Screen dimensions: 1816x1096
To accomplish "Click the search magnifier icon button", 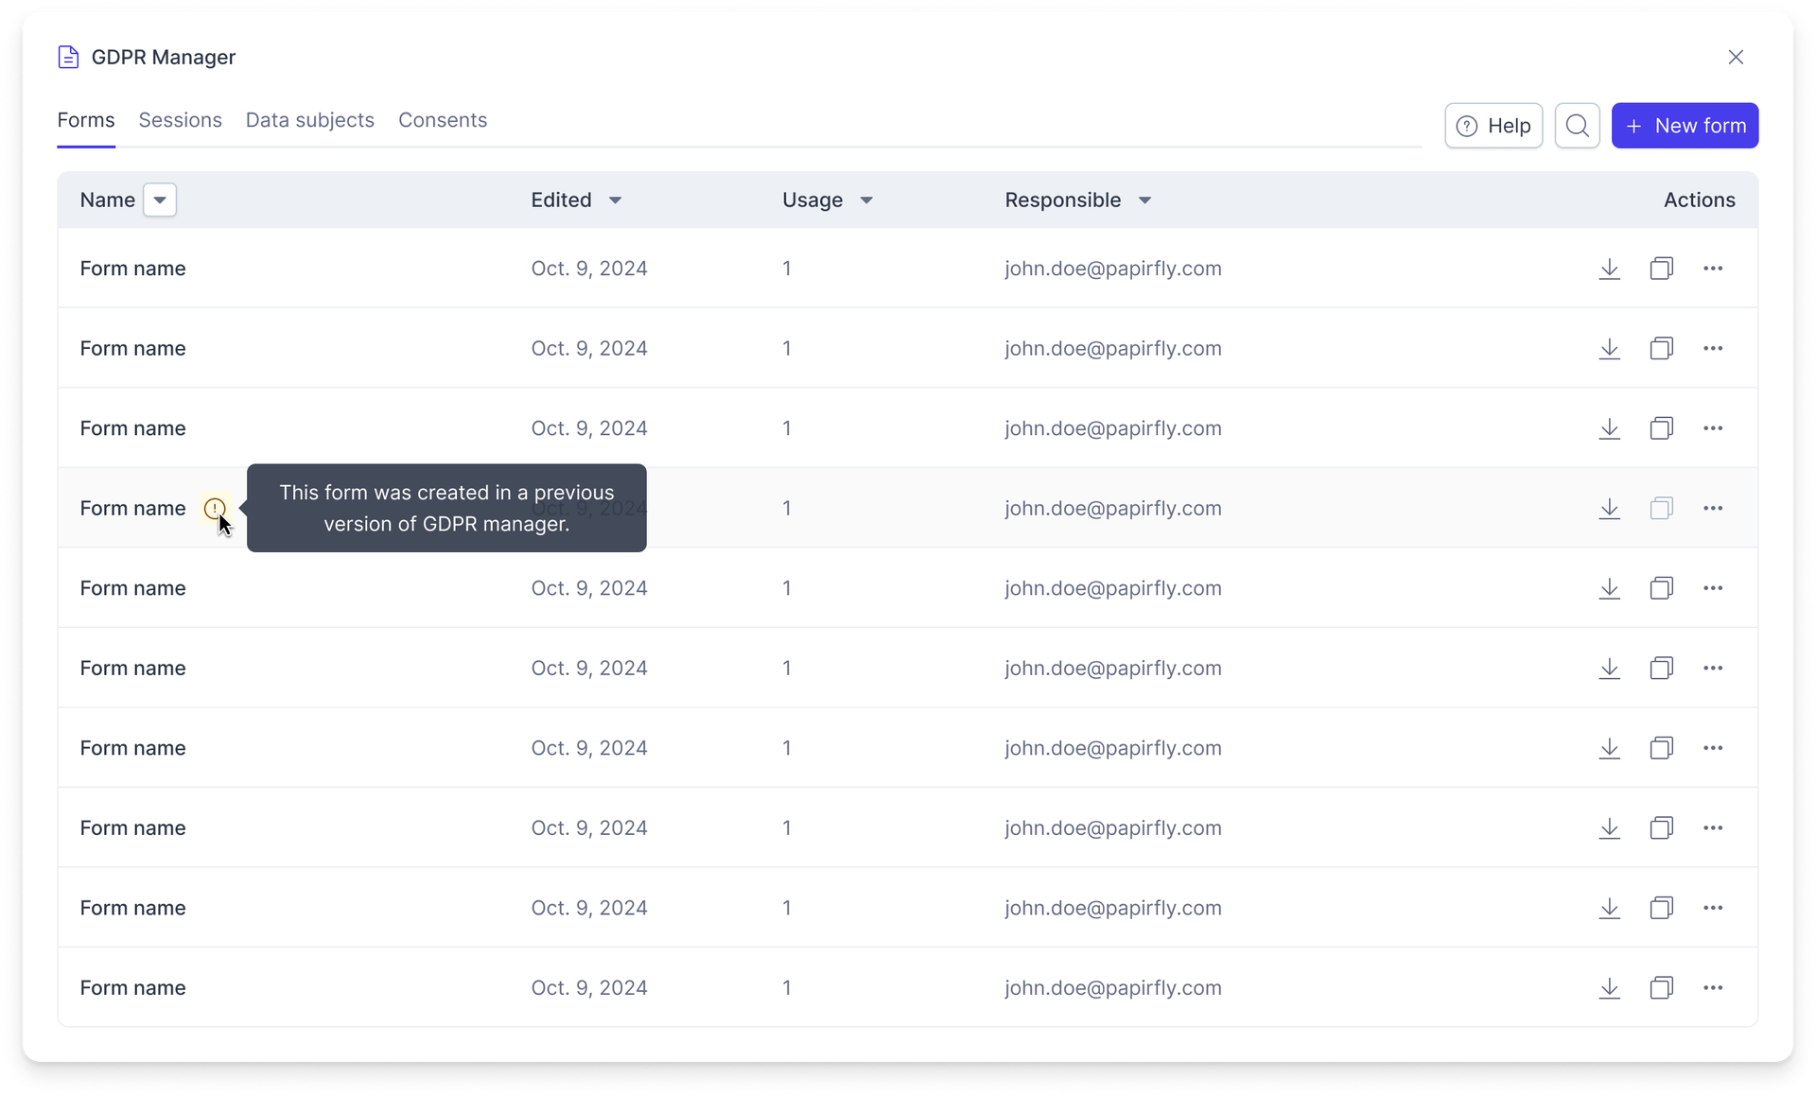I will (x=1577, y=126).
